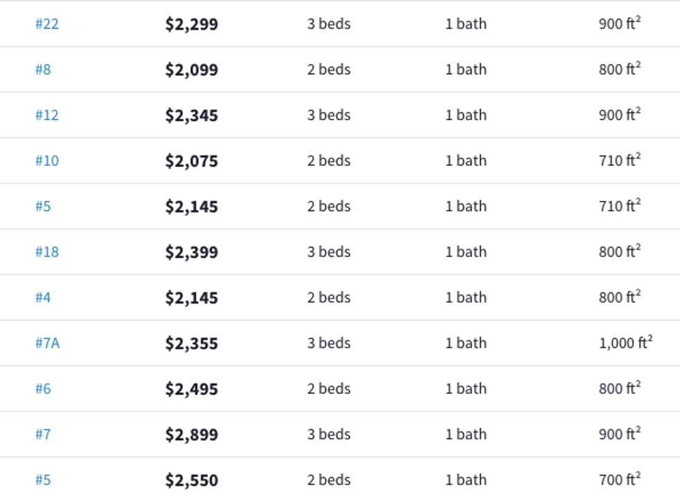Open unit #8 listing link
Screen dimensions: 680x498
pyautogui.click(x=43, y=70)
